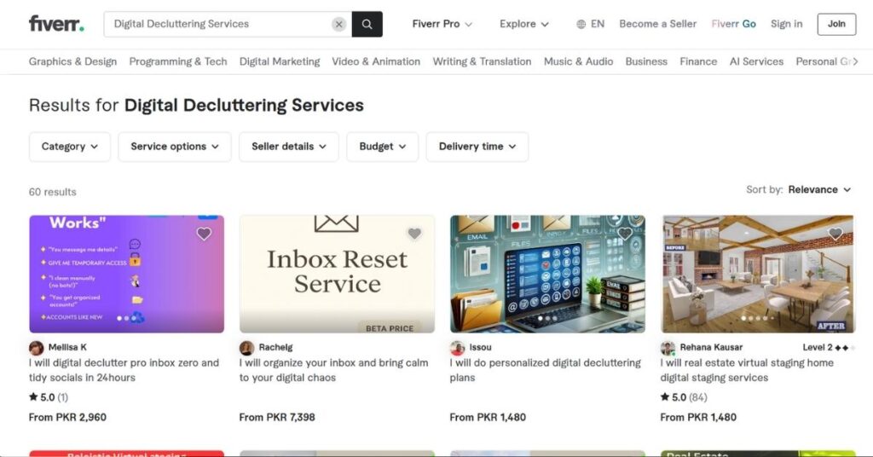The height and width of the screenshot is (457, 873).
Task: Open the Budget filter dropdown
Action: [x=382, y=147]
